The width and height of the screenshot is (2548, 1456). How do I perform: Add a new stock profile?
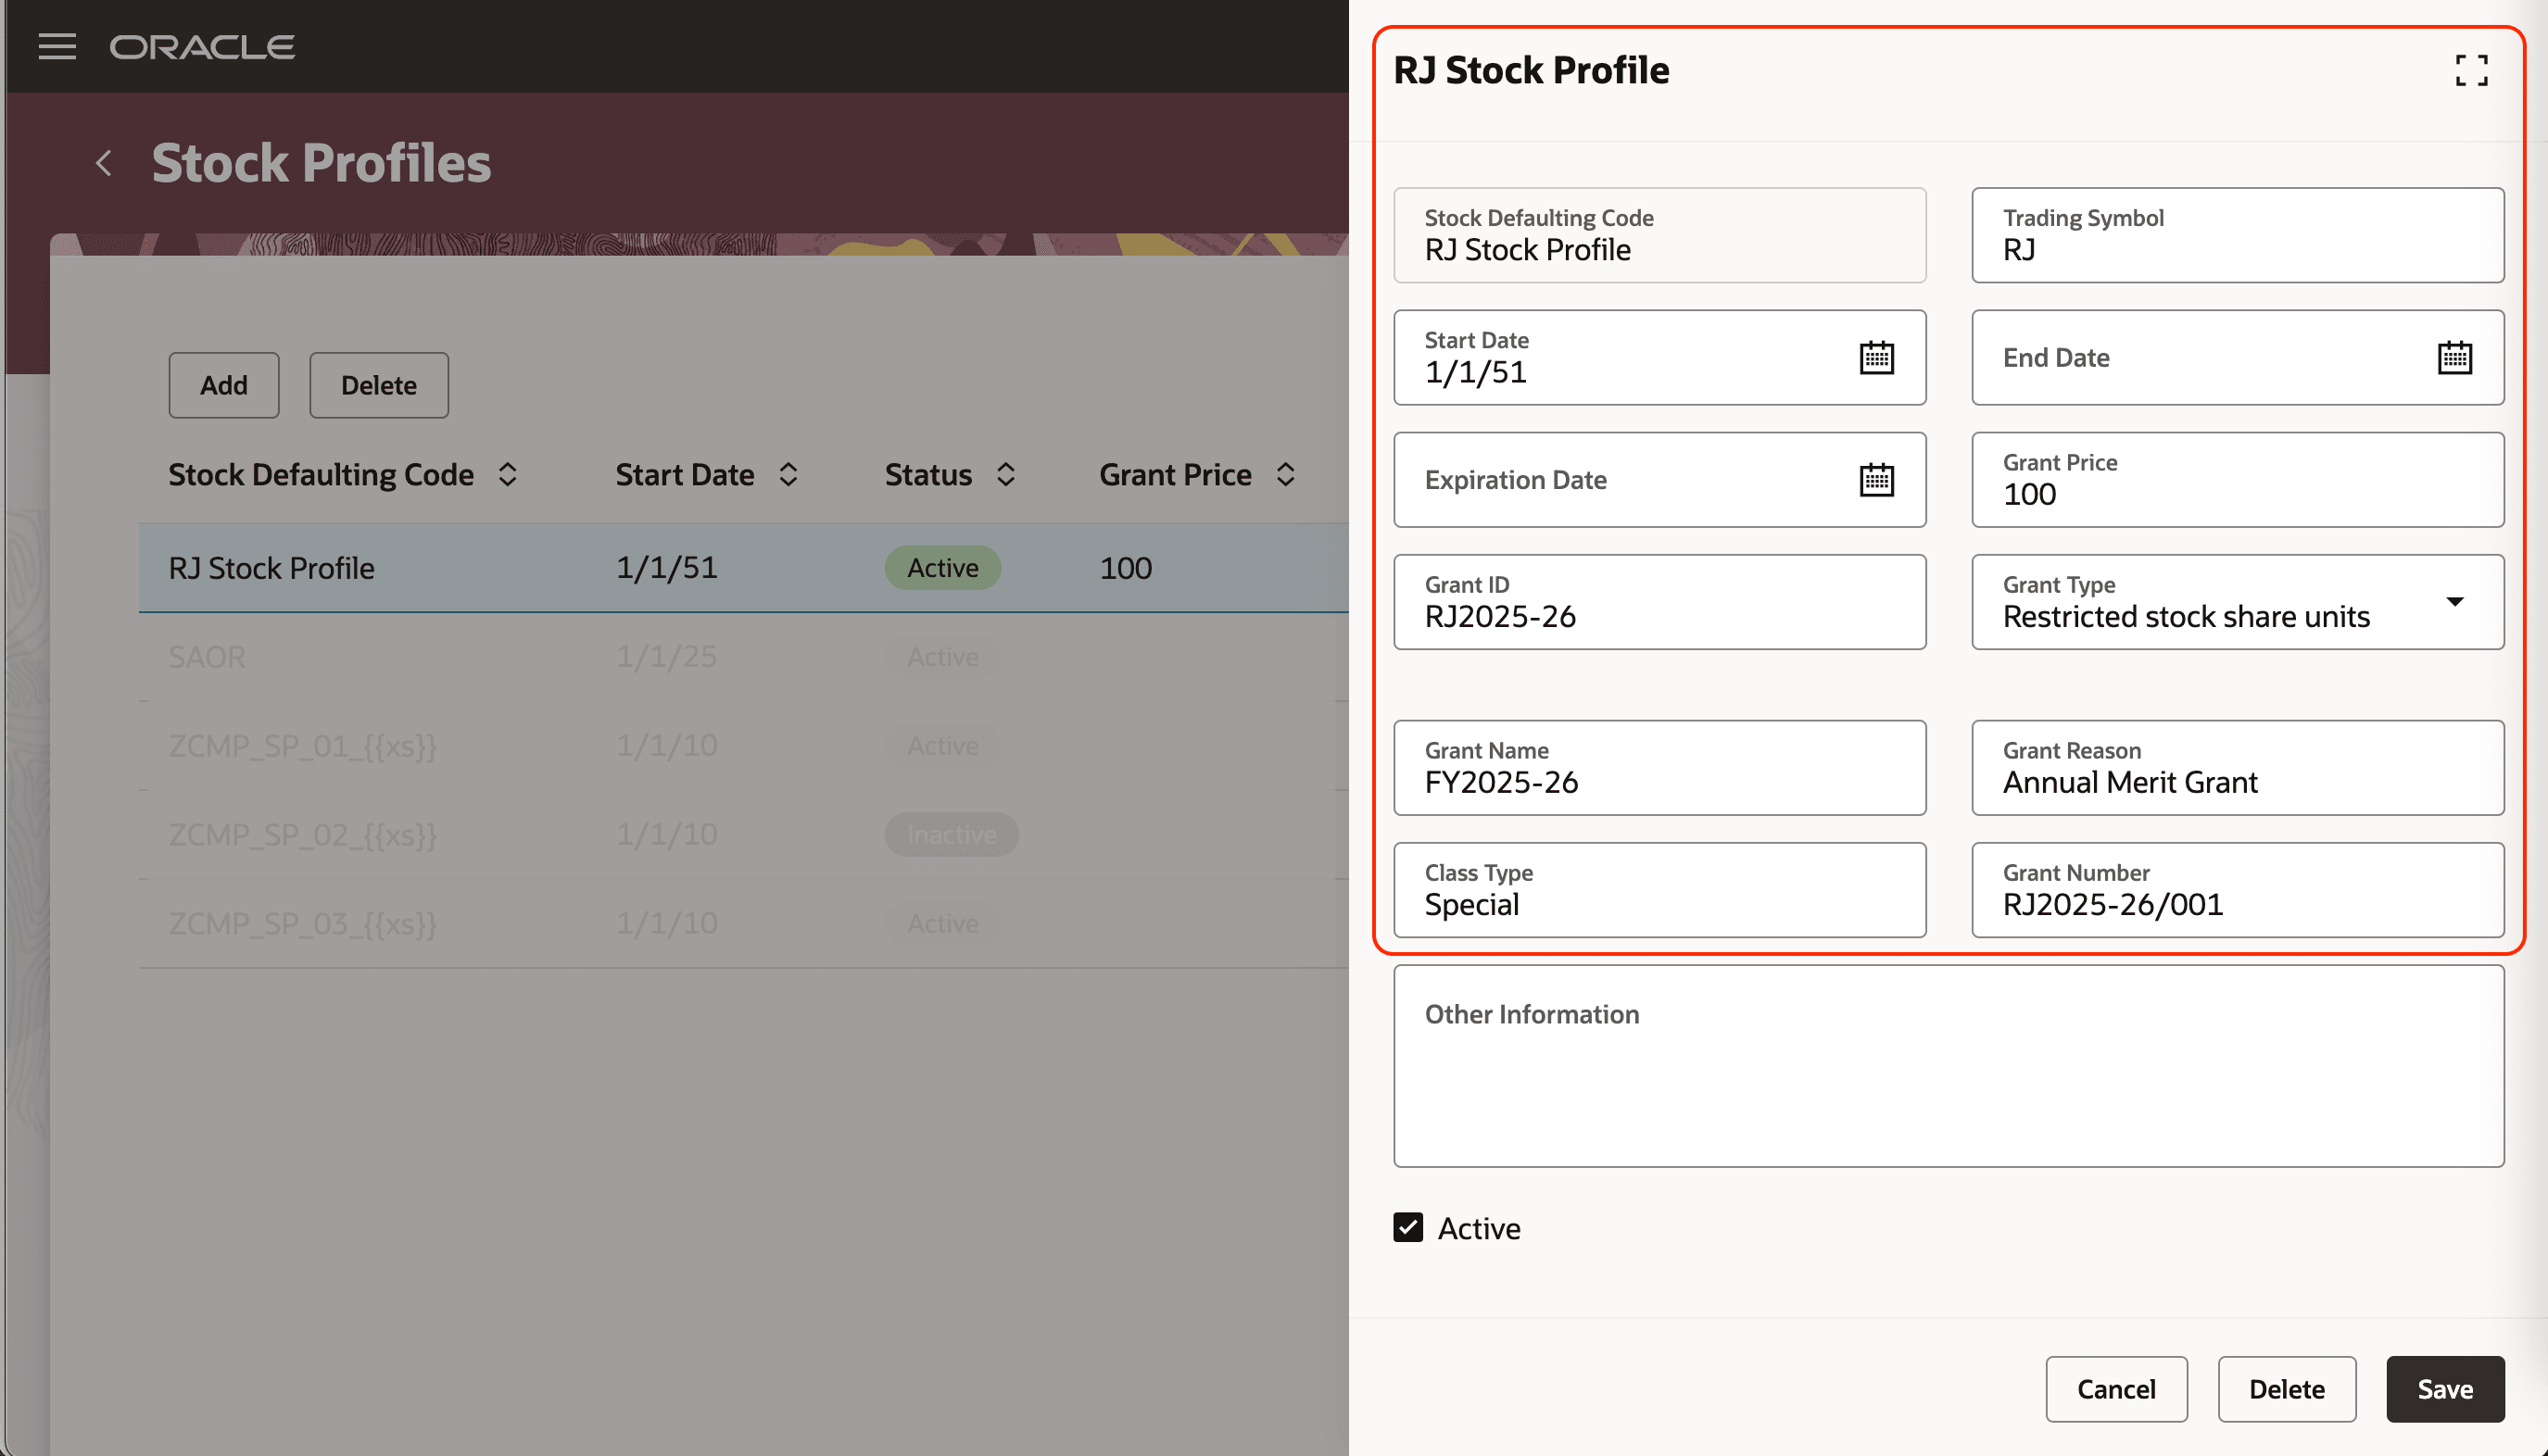click(223, 384)
